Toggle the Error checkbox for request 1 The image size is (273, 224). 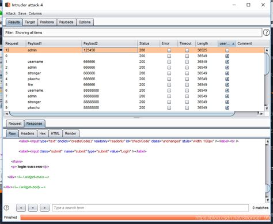click(169, 62)
